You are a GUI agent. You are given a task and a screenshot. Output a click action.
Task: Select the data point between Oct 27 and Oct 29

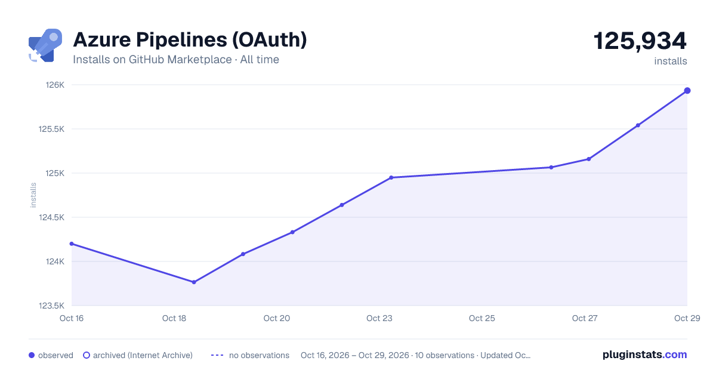coord(638,125)
